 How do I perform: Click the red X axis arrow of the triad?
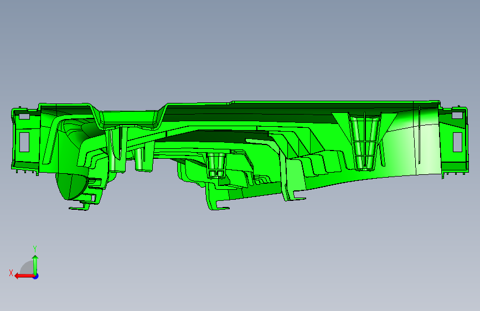click(24, 276)
